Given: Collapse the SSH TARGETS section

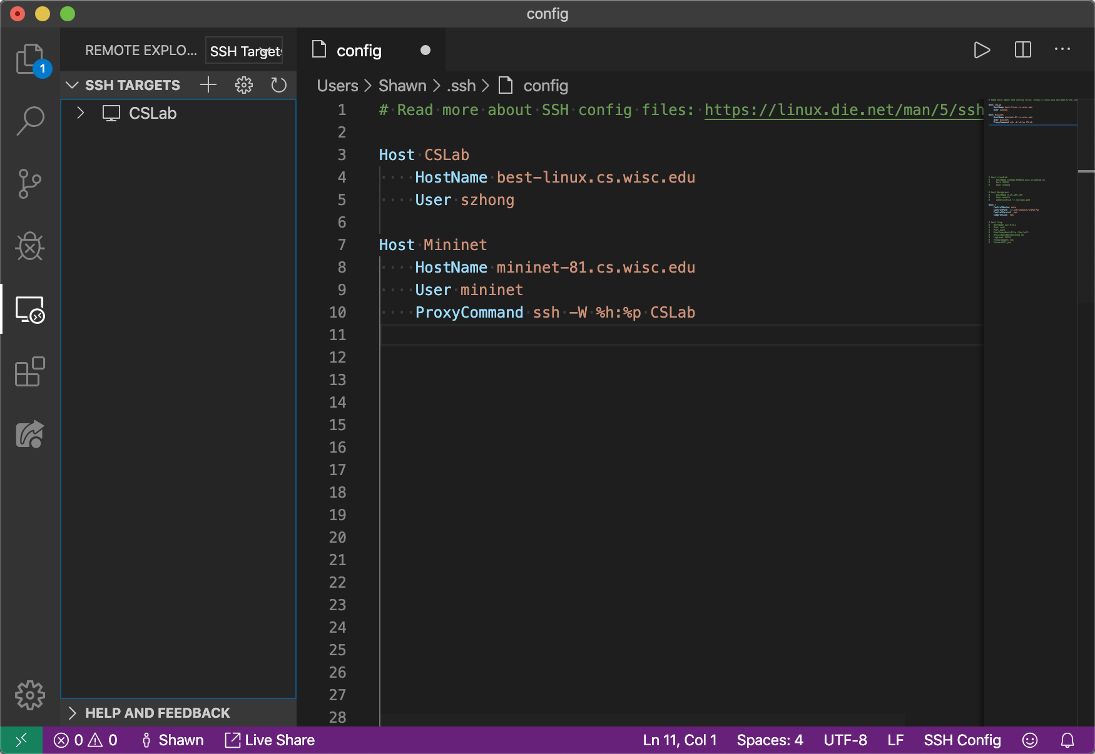Looking at the screenshot, I should click(73, 85).
